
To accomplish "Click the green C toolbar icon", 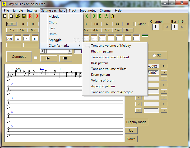I will pos(87,16).
